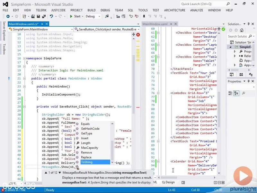Open the Server Explorer side tab

pos(4,31)
